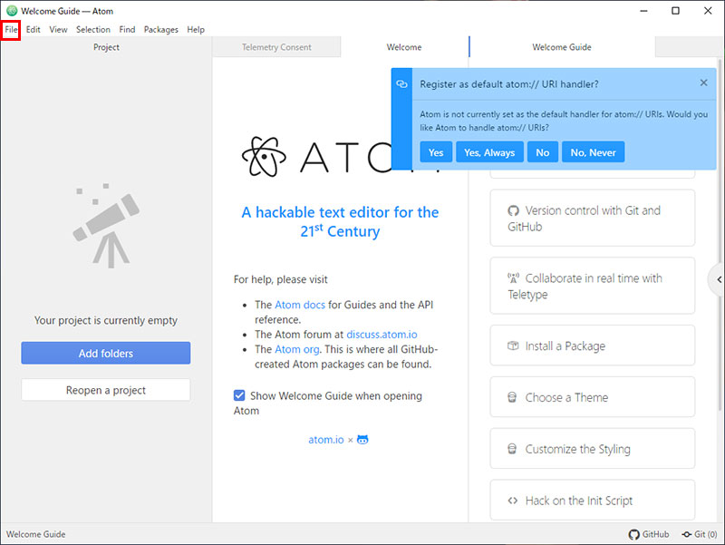Uncheck Show Welcome Guide when opening Atom
Viewport: 725px width, 545px height.
point(239,395)
